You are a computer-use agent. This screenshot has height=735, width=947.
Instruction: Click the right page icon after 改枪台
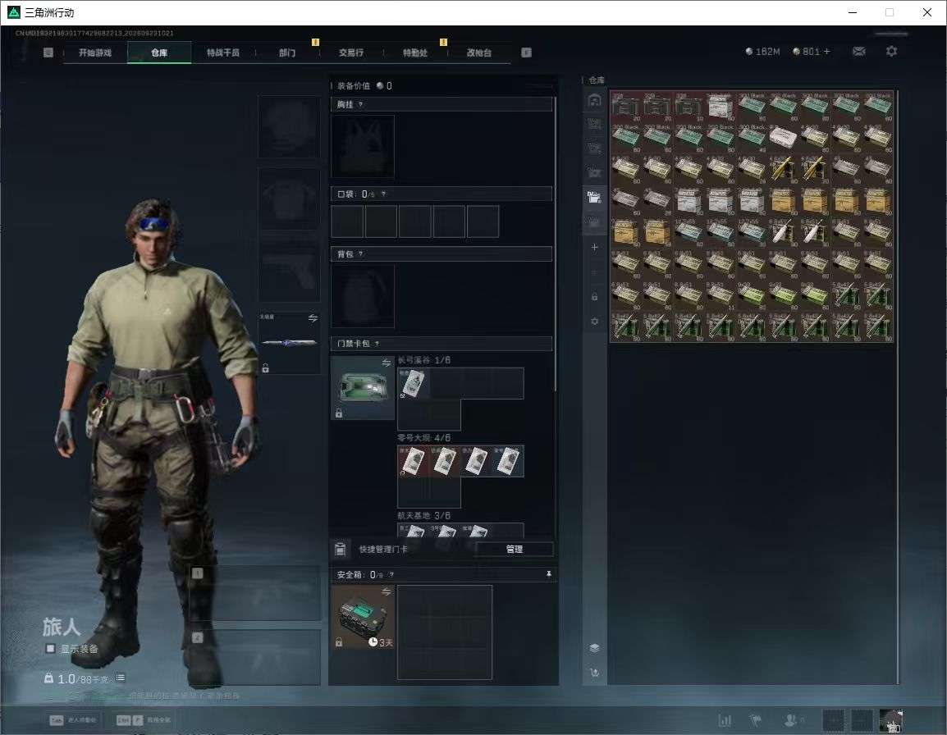[526, 52]
